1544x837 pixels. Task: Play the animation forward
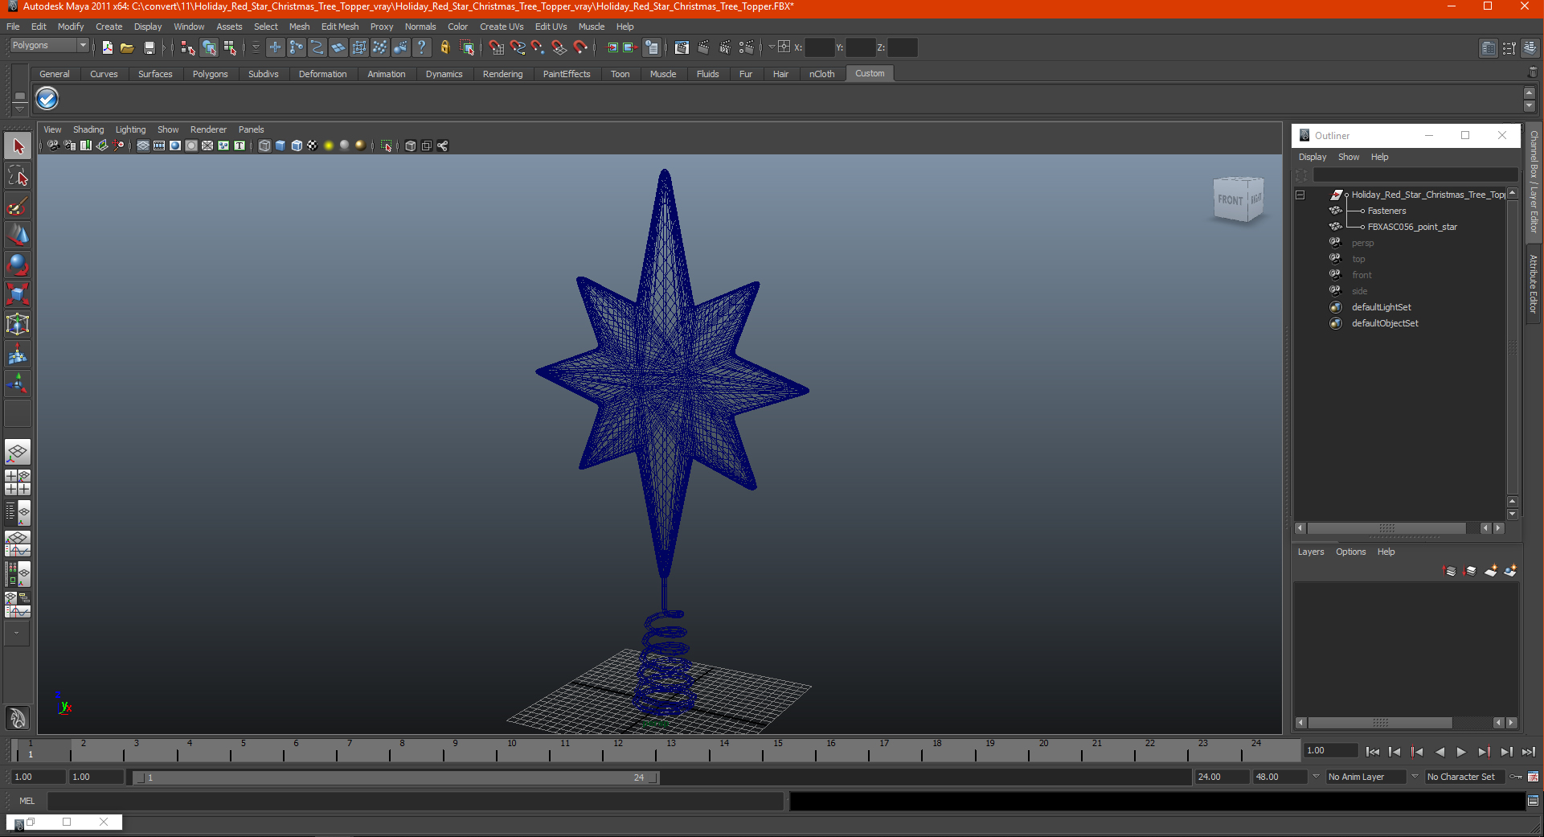[x=1461, y=752]
